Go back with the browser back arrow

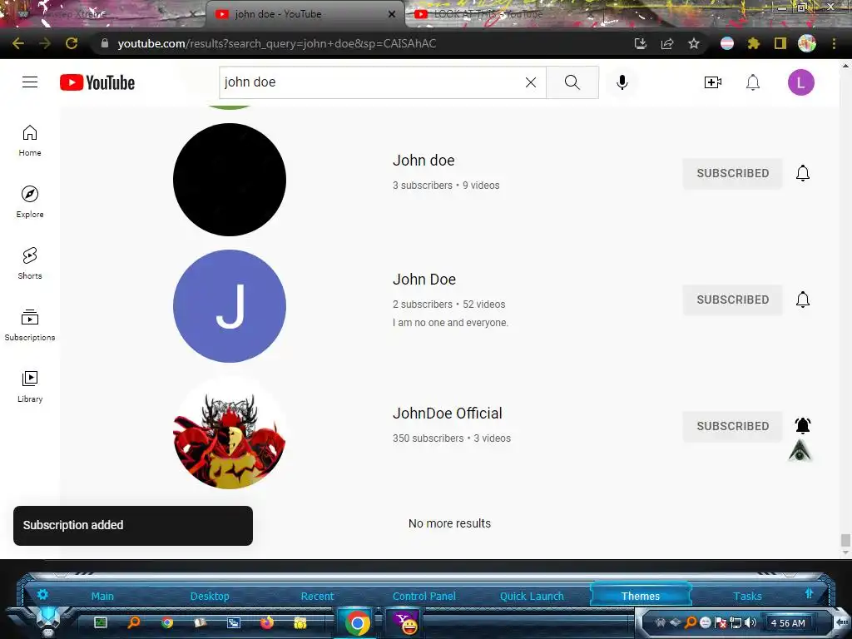point(17,43)
